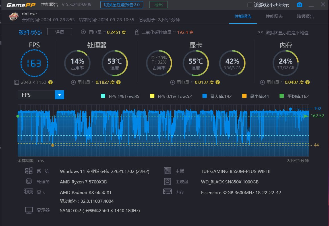Click the max value 192 chart marker
Viewport: 329px width, 226px height.
click(x=291, y=109)
